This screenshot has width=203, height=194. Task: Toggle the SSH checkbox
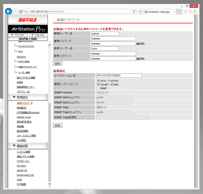coord(112,84)
